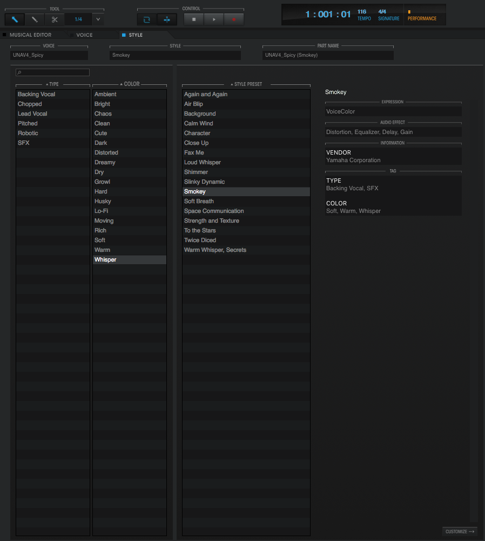485x541 pixels.
Task: Choose Warm Whisper, Secrets preset
Action: pyautogui.click(x=246, y=250)
